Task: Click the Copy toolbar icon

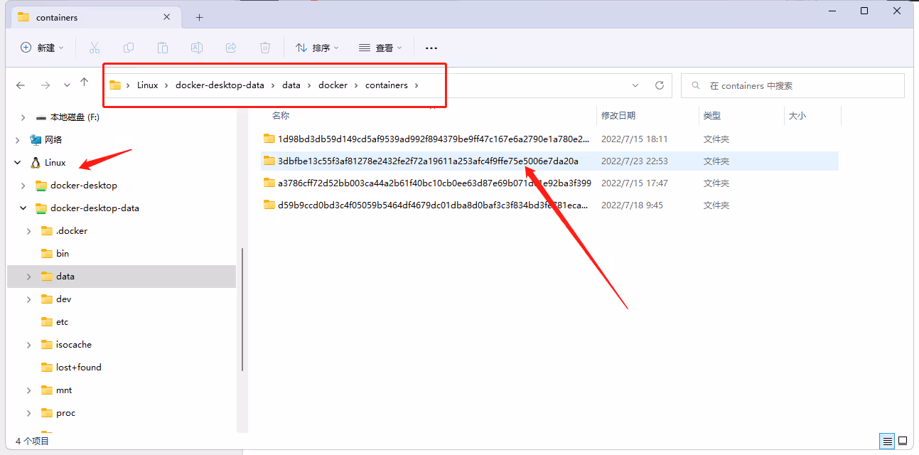Action: [129, 48]
